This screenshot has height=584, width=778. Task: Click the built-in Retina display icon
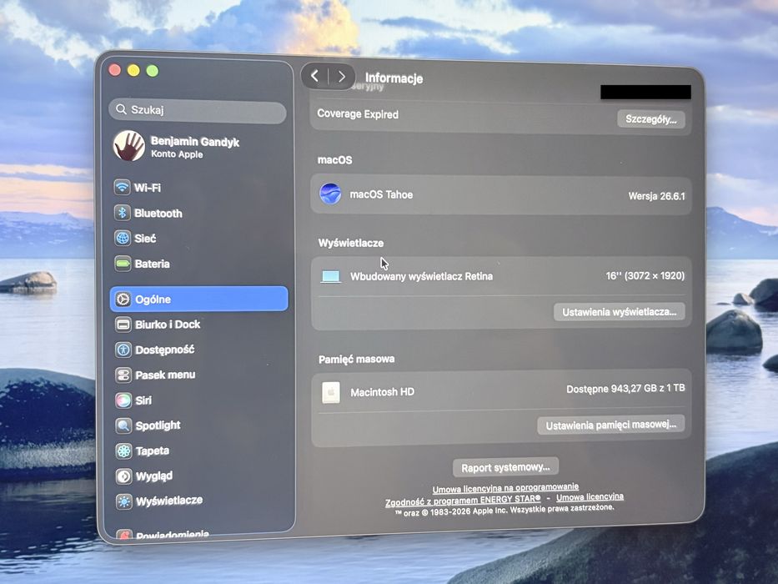331,277
